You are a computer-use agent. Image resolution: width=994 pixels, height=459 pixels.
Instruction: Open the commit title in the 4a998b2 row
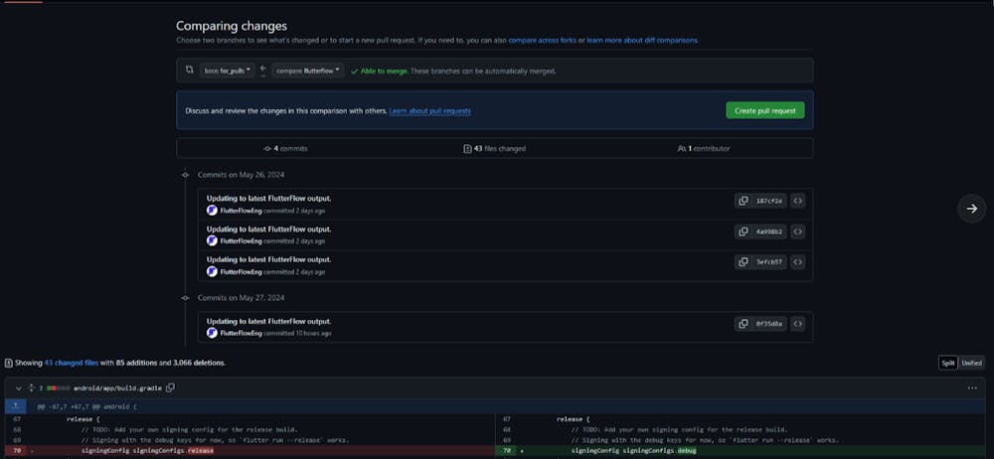pos(268,229)
